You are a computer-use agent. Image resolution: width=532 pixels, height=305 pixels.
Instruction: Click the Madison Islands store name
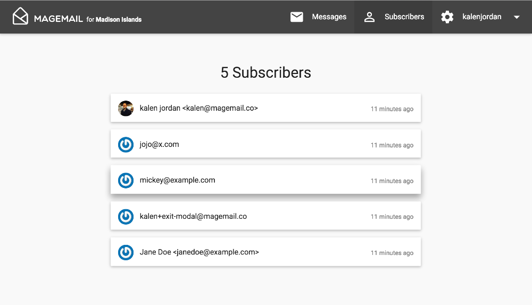tap(119, 20)
